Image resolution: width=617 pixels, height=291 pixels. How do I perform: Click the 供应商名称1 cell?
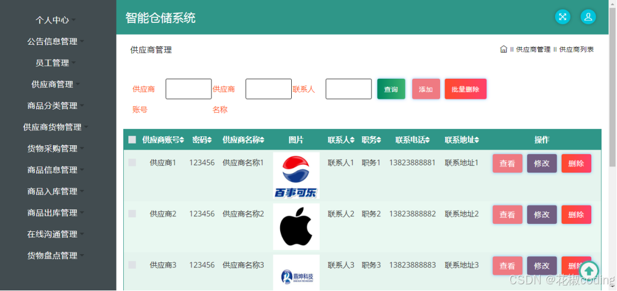(243, 163)
